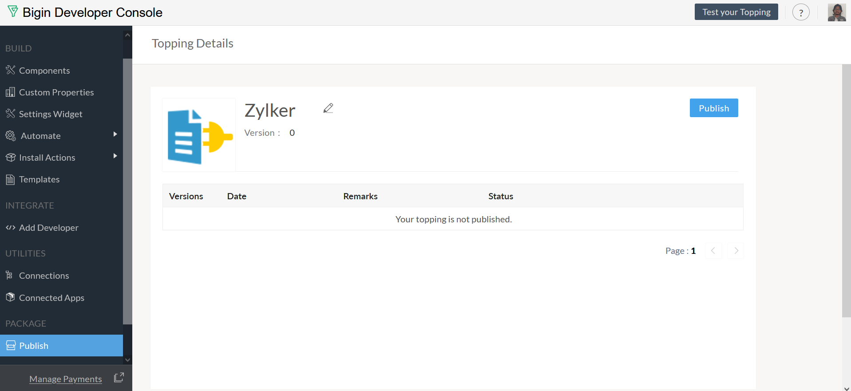Click Test your Topping button

pos(736,12)
